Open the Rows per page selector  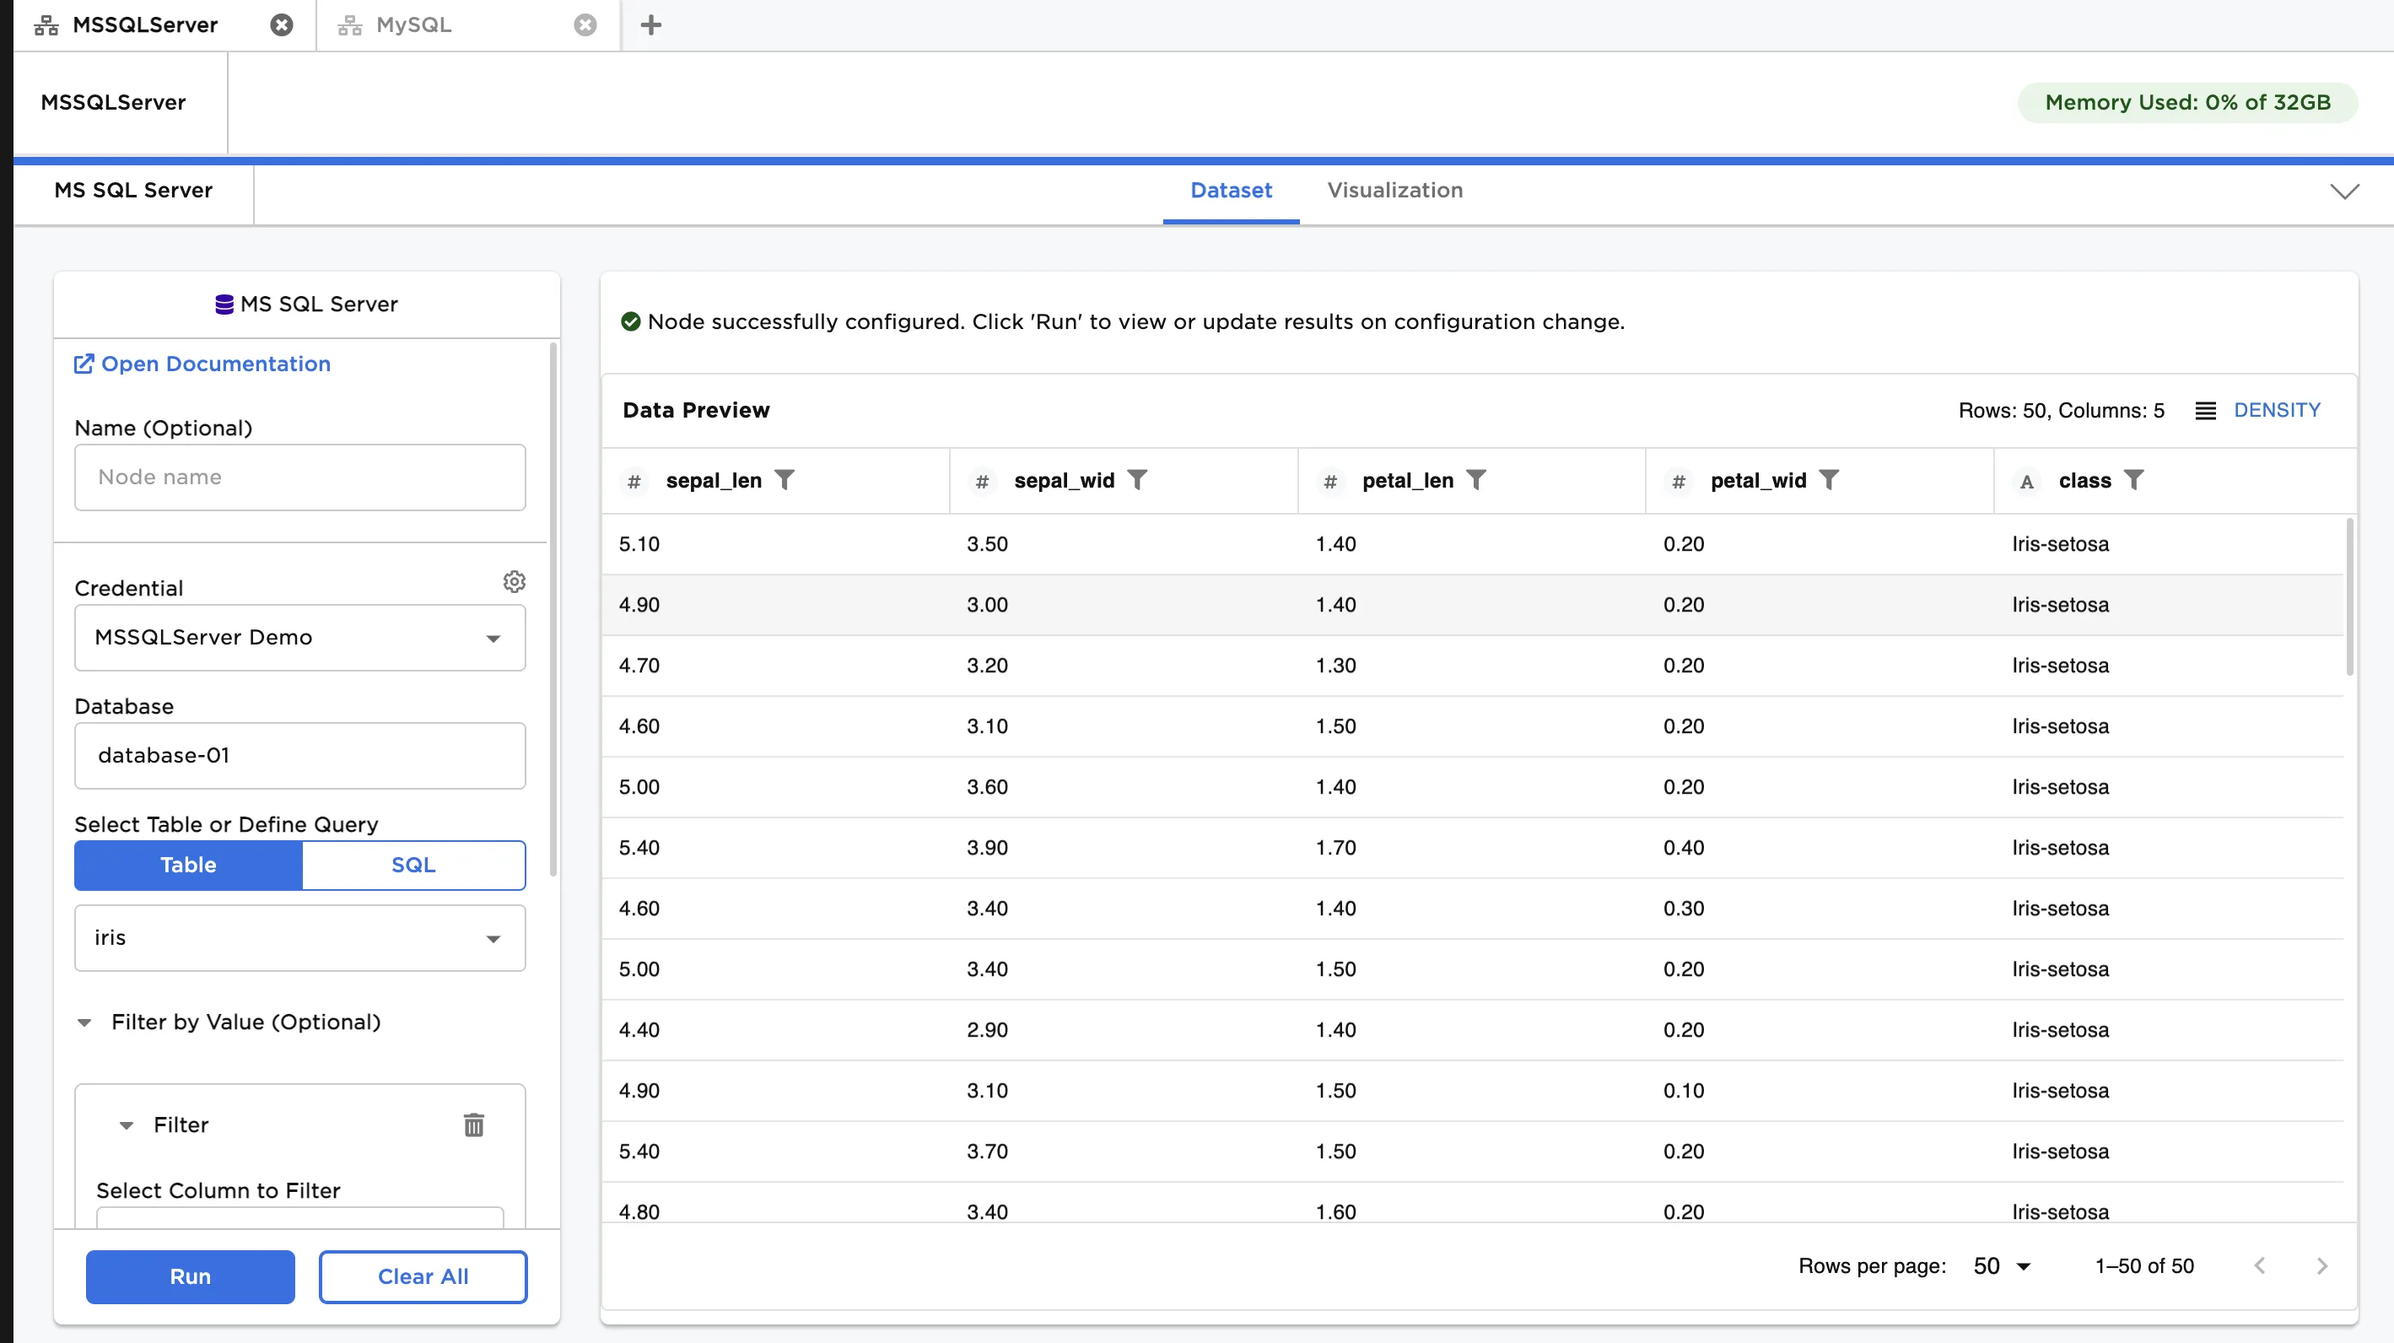1999,1265
